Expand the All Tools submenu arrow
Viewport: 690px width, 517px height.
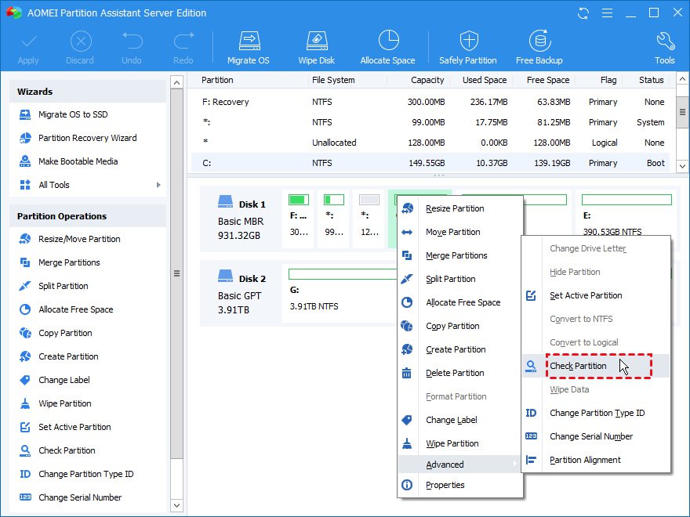[x=158, y=185]
